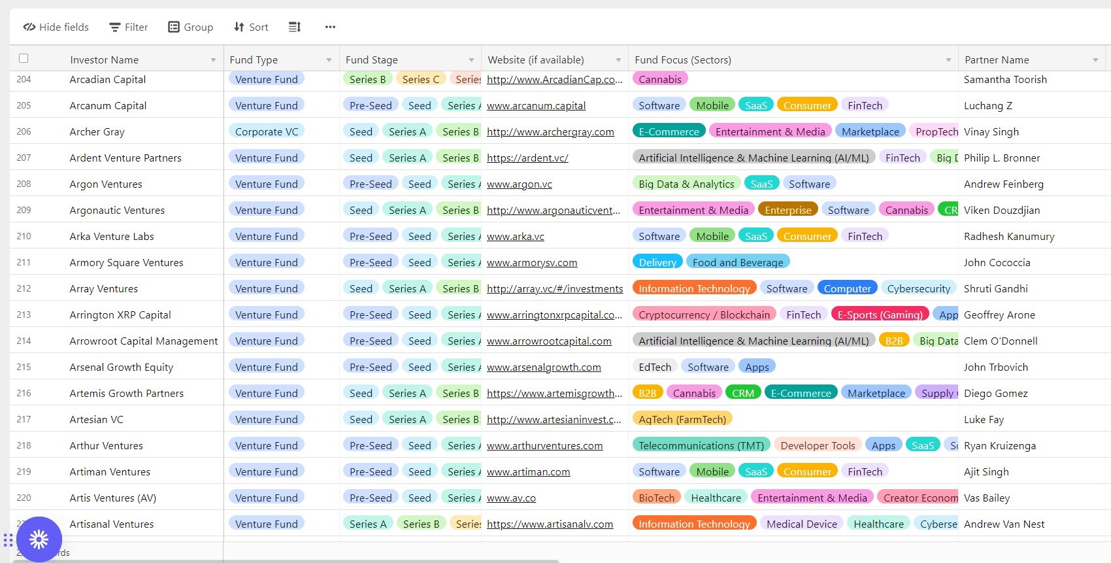Click the Hide fields icon button
This screenshot has width=1111, height=563.
coord(56,27)
